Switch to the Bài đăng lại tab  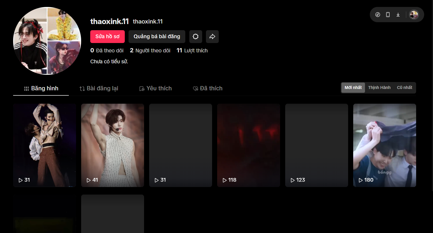[x=99, y=88]
